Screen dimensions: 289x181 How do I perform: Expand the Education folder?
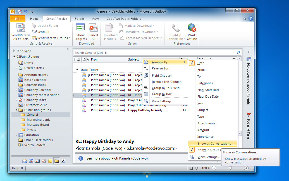click(x=16, y=135)
